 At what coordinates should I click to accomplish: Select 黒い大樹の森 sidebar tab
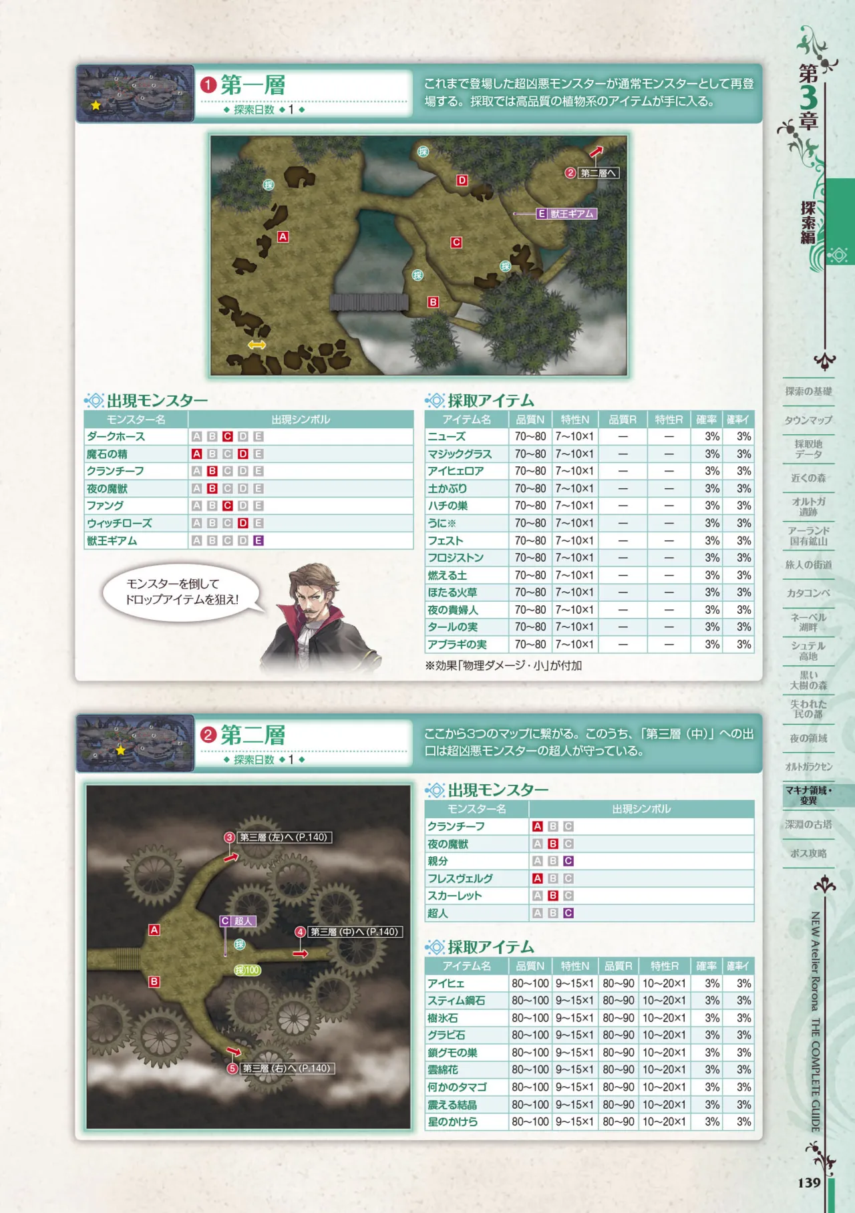[x=809, y=680]
